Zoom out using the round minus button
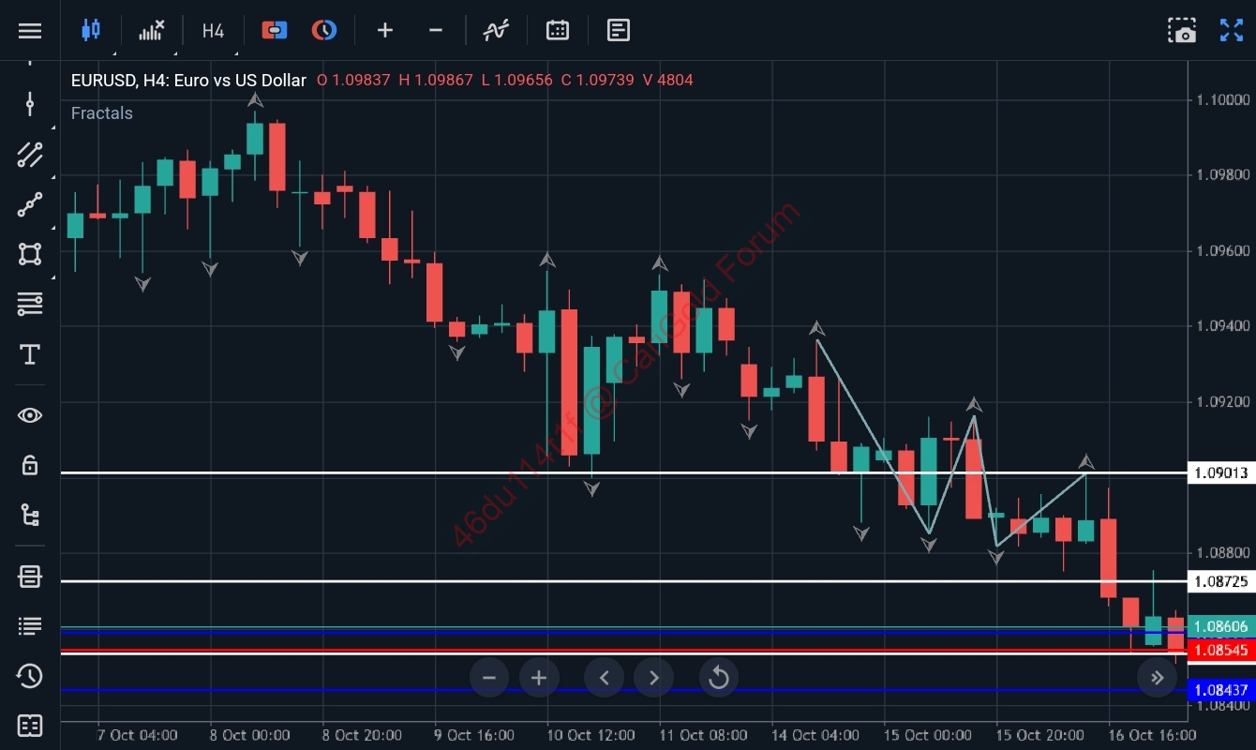 (489, 678)
